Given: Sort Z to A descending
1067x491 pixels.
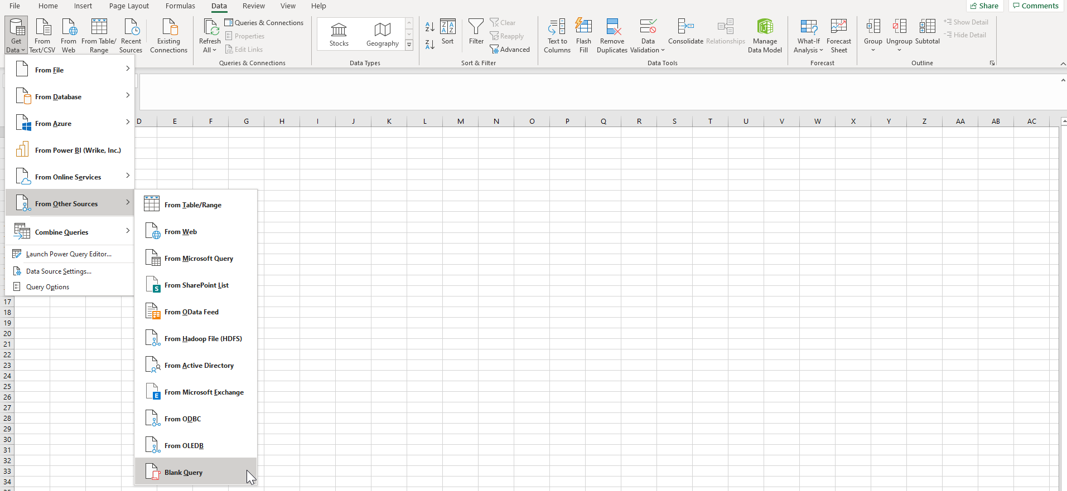Looking at the screenshot, I should point(429,45).
